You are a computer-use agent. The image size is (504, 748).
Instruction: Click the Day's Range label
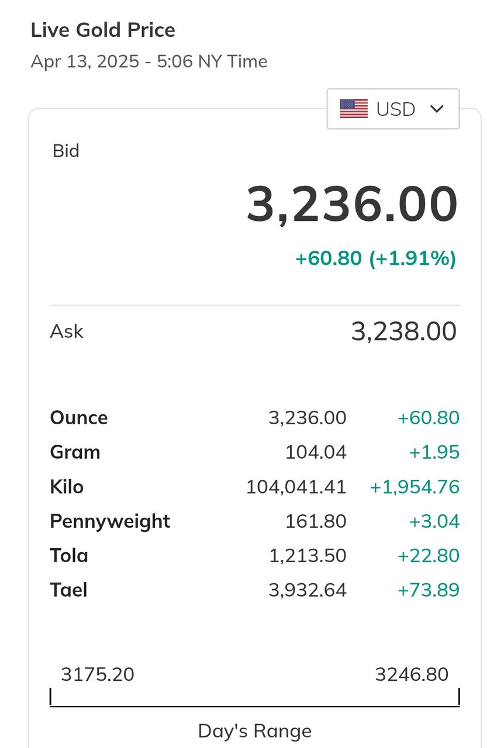tap(255, 731)
